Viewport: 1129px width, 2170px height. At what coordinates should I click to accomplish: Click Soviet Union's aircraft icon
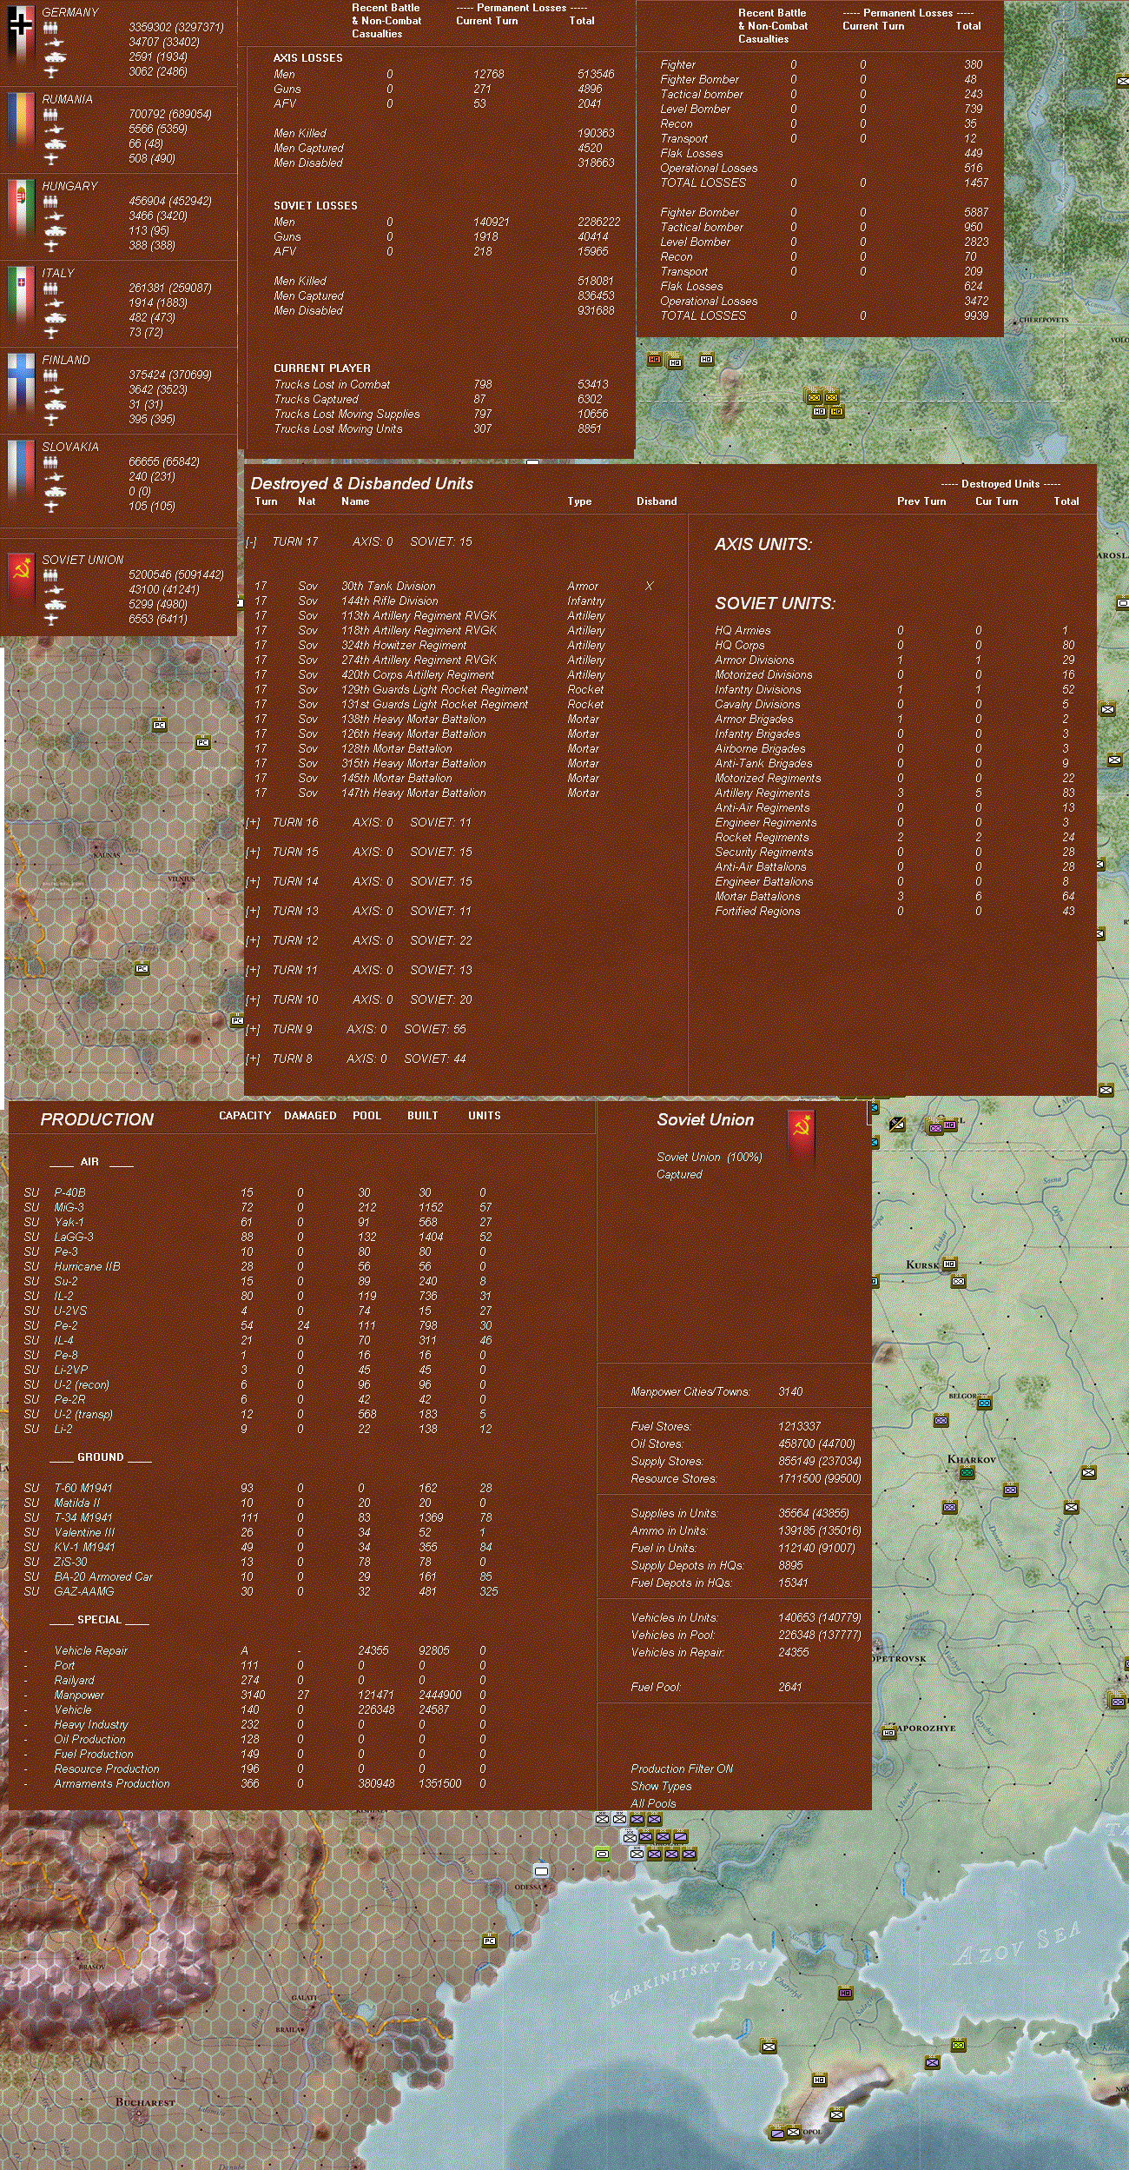(x=51, y=620)
